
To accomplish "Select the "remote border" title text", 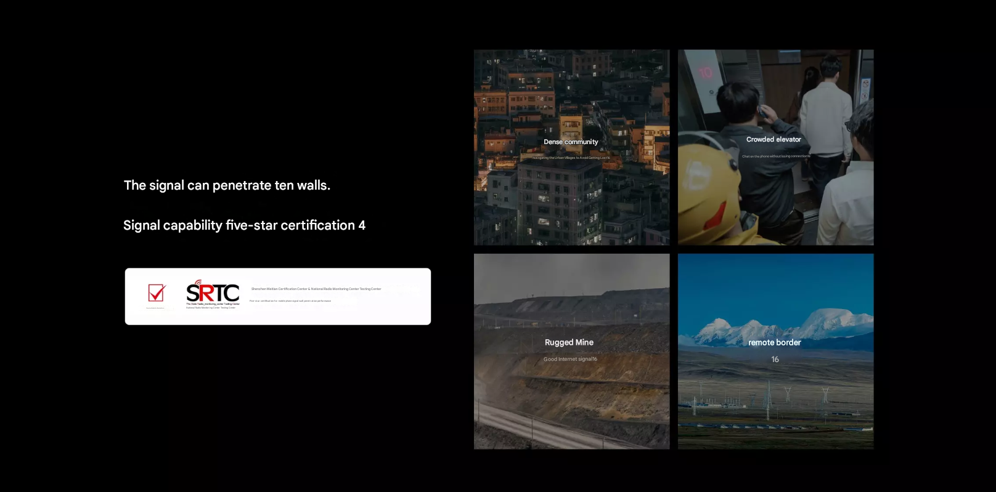I will (x=775, y=342).
